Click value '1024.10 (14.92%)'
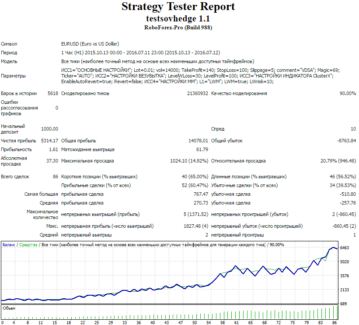Viewport: 359px width, 325px height. tap(189, 161)
